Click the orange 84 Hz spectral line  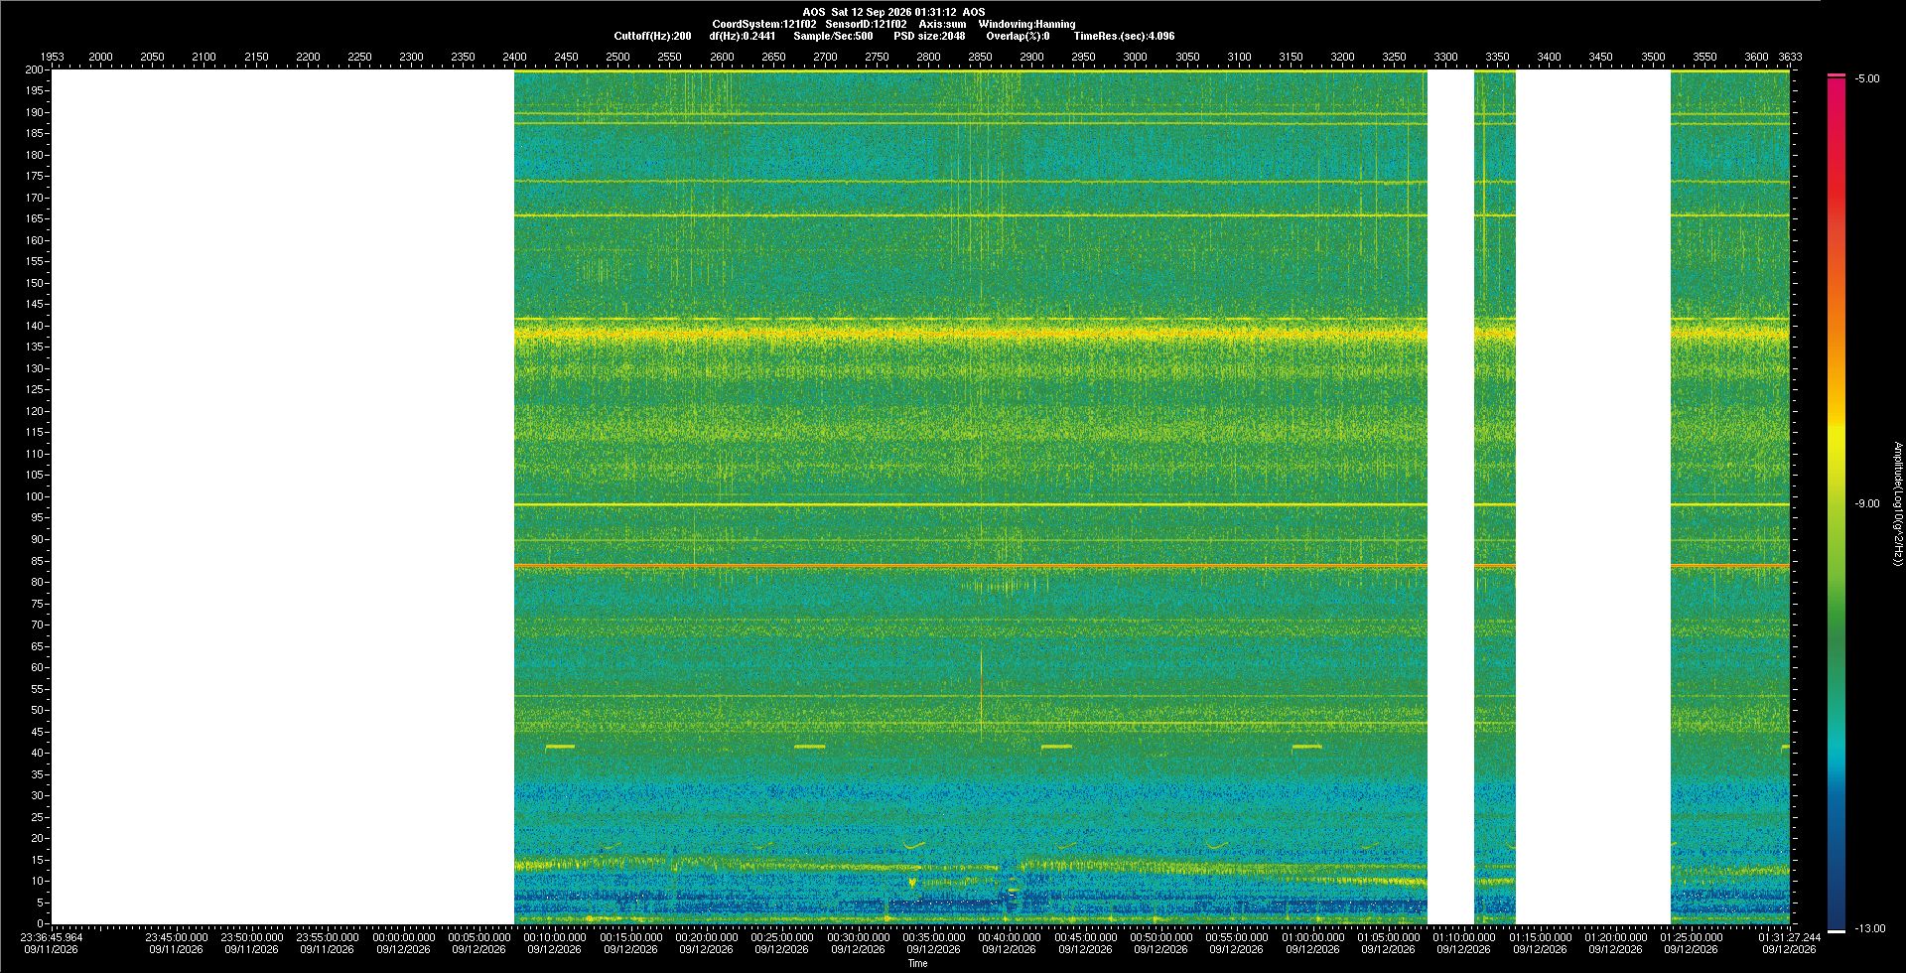tap(971, 566)
